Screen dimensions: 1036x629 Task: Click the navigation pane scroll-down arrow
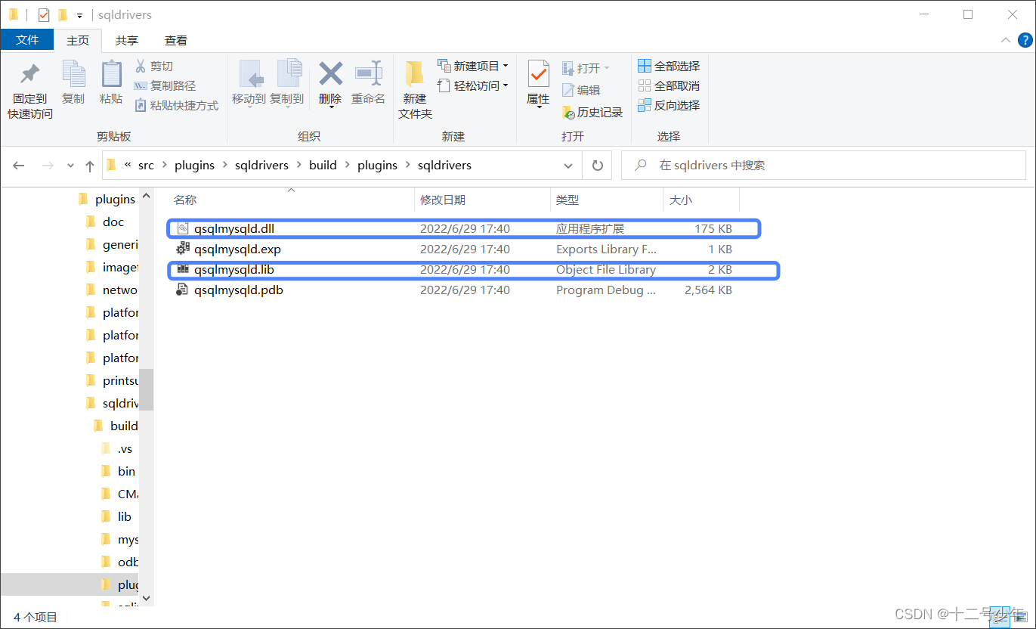point(147,599)
